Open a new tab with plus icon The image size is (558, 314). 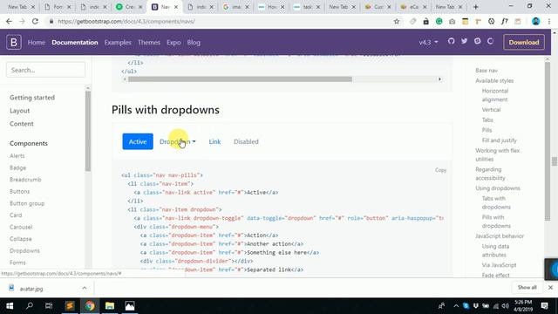tap(475, 7)
